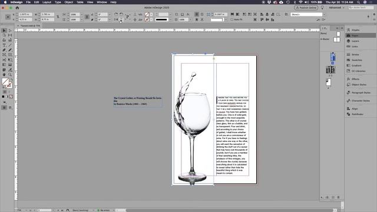
Task: Select the Line tool
Action: point(10,45)
